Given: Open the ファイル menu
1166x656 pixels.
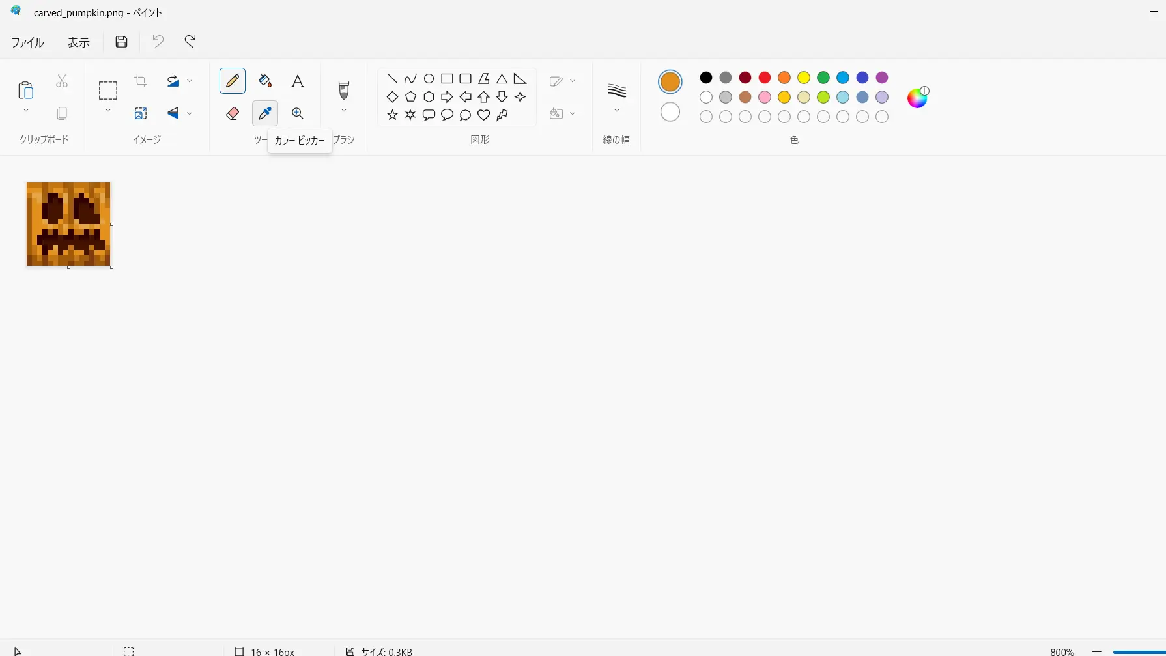Looking at the screenshot, I should [x=28, y=42].
